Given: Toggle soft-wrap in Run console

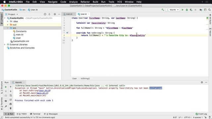Looking at the screenshot, I should pos(11,96).
